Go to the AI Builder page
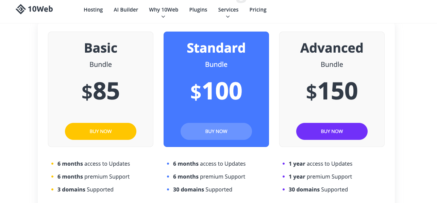 pyautogui.click(x=126, y=10)
